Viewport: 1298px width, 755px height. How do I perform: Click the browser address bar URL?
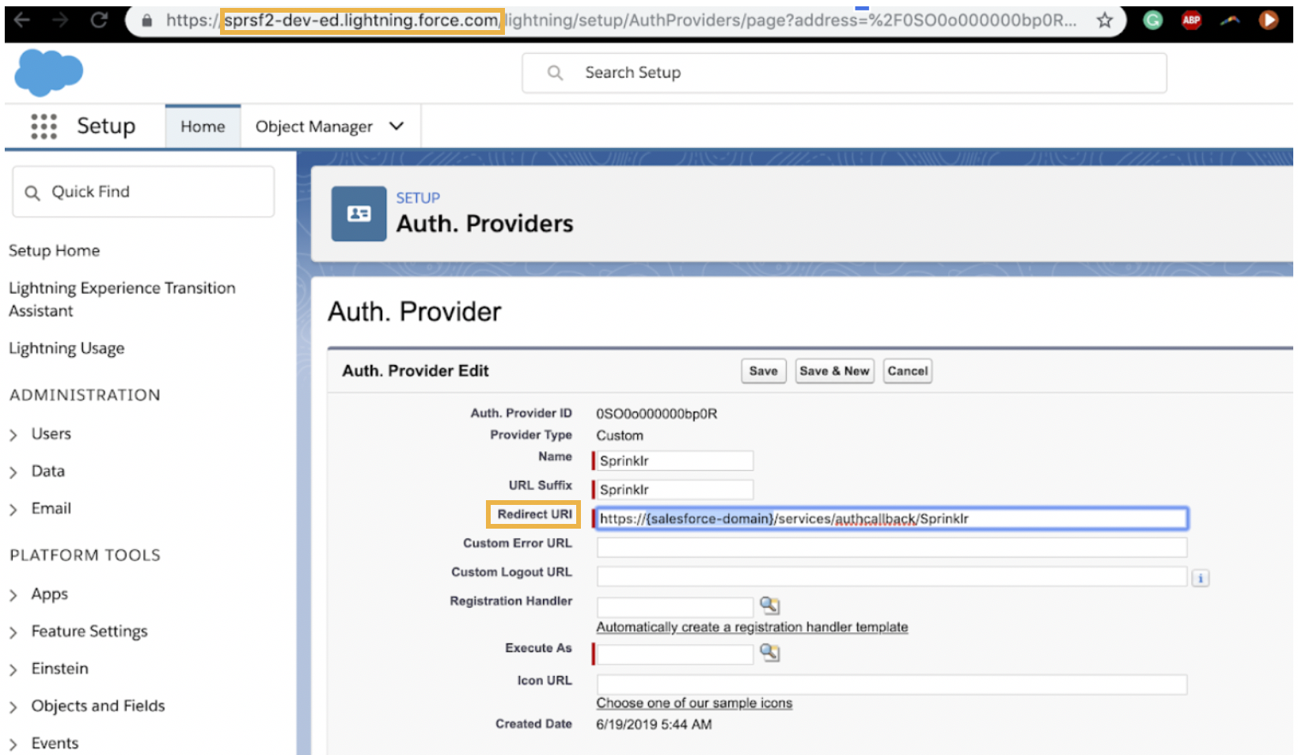pyautogui.click(x=621, y=21)
